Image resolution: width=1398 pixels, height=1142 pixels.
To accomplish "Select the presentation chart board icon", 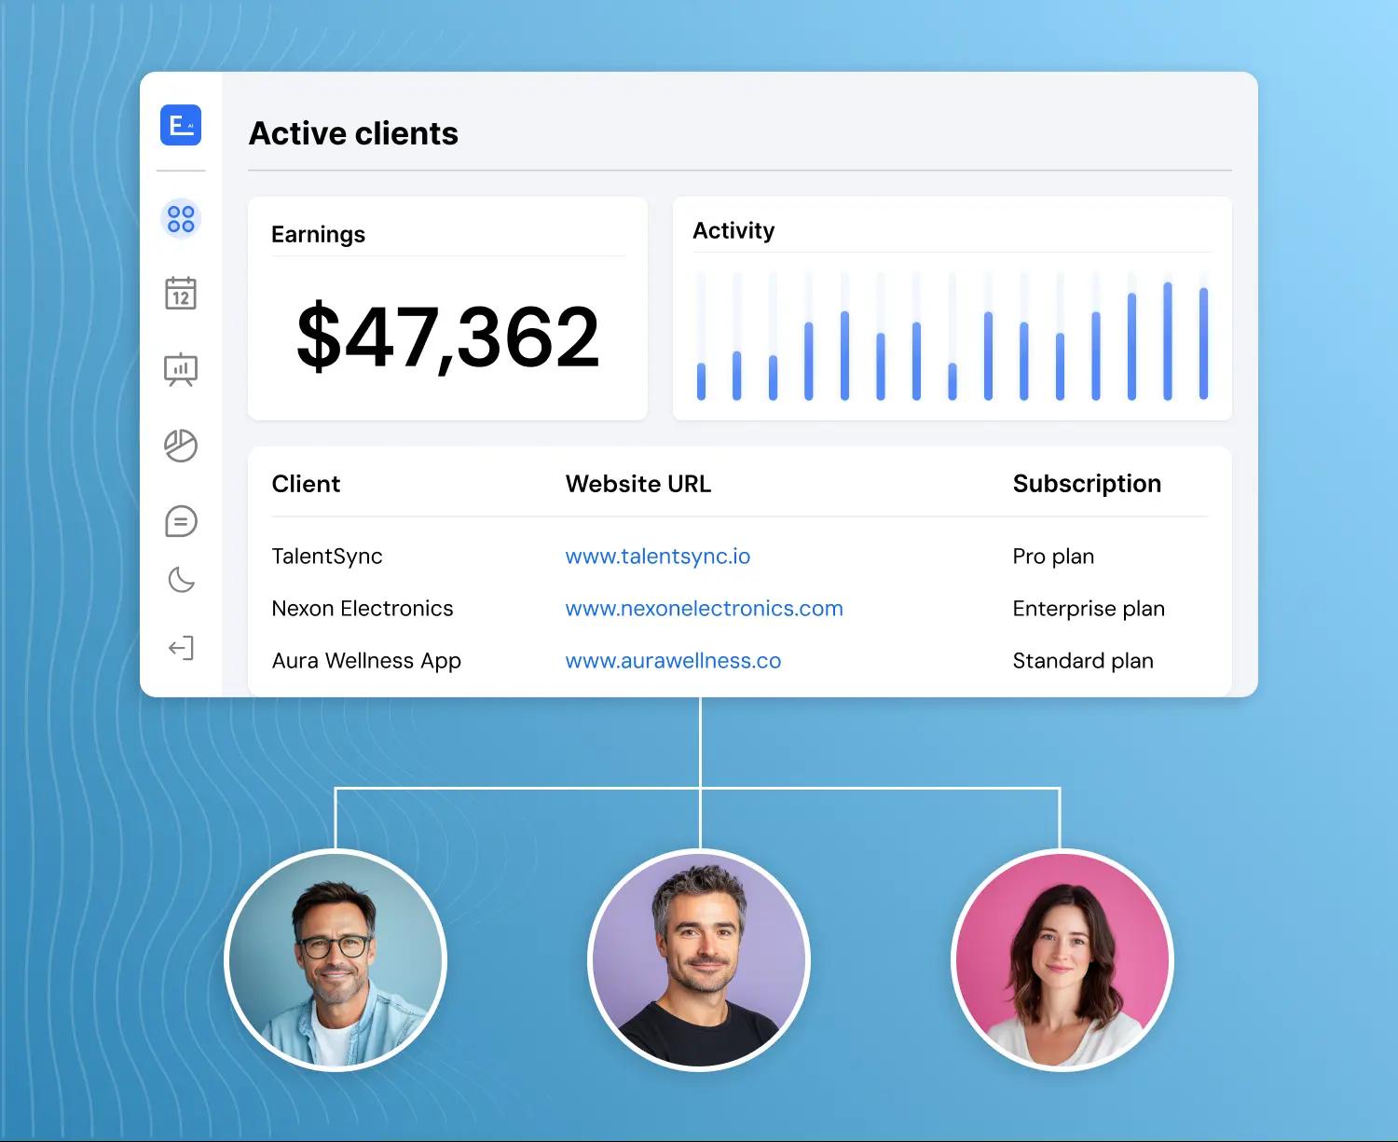I will [x=181, y=369].
